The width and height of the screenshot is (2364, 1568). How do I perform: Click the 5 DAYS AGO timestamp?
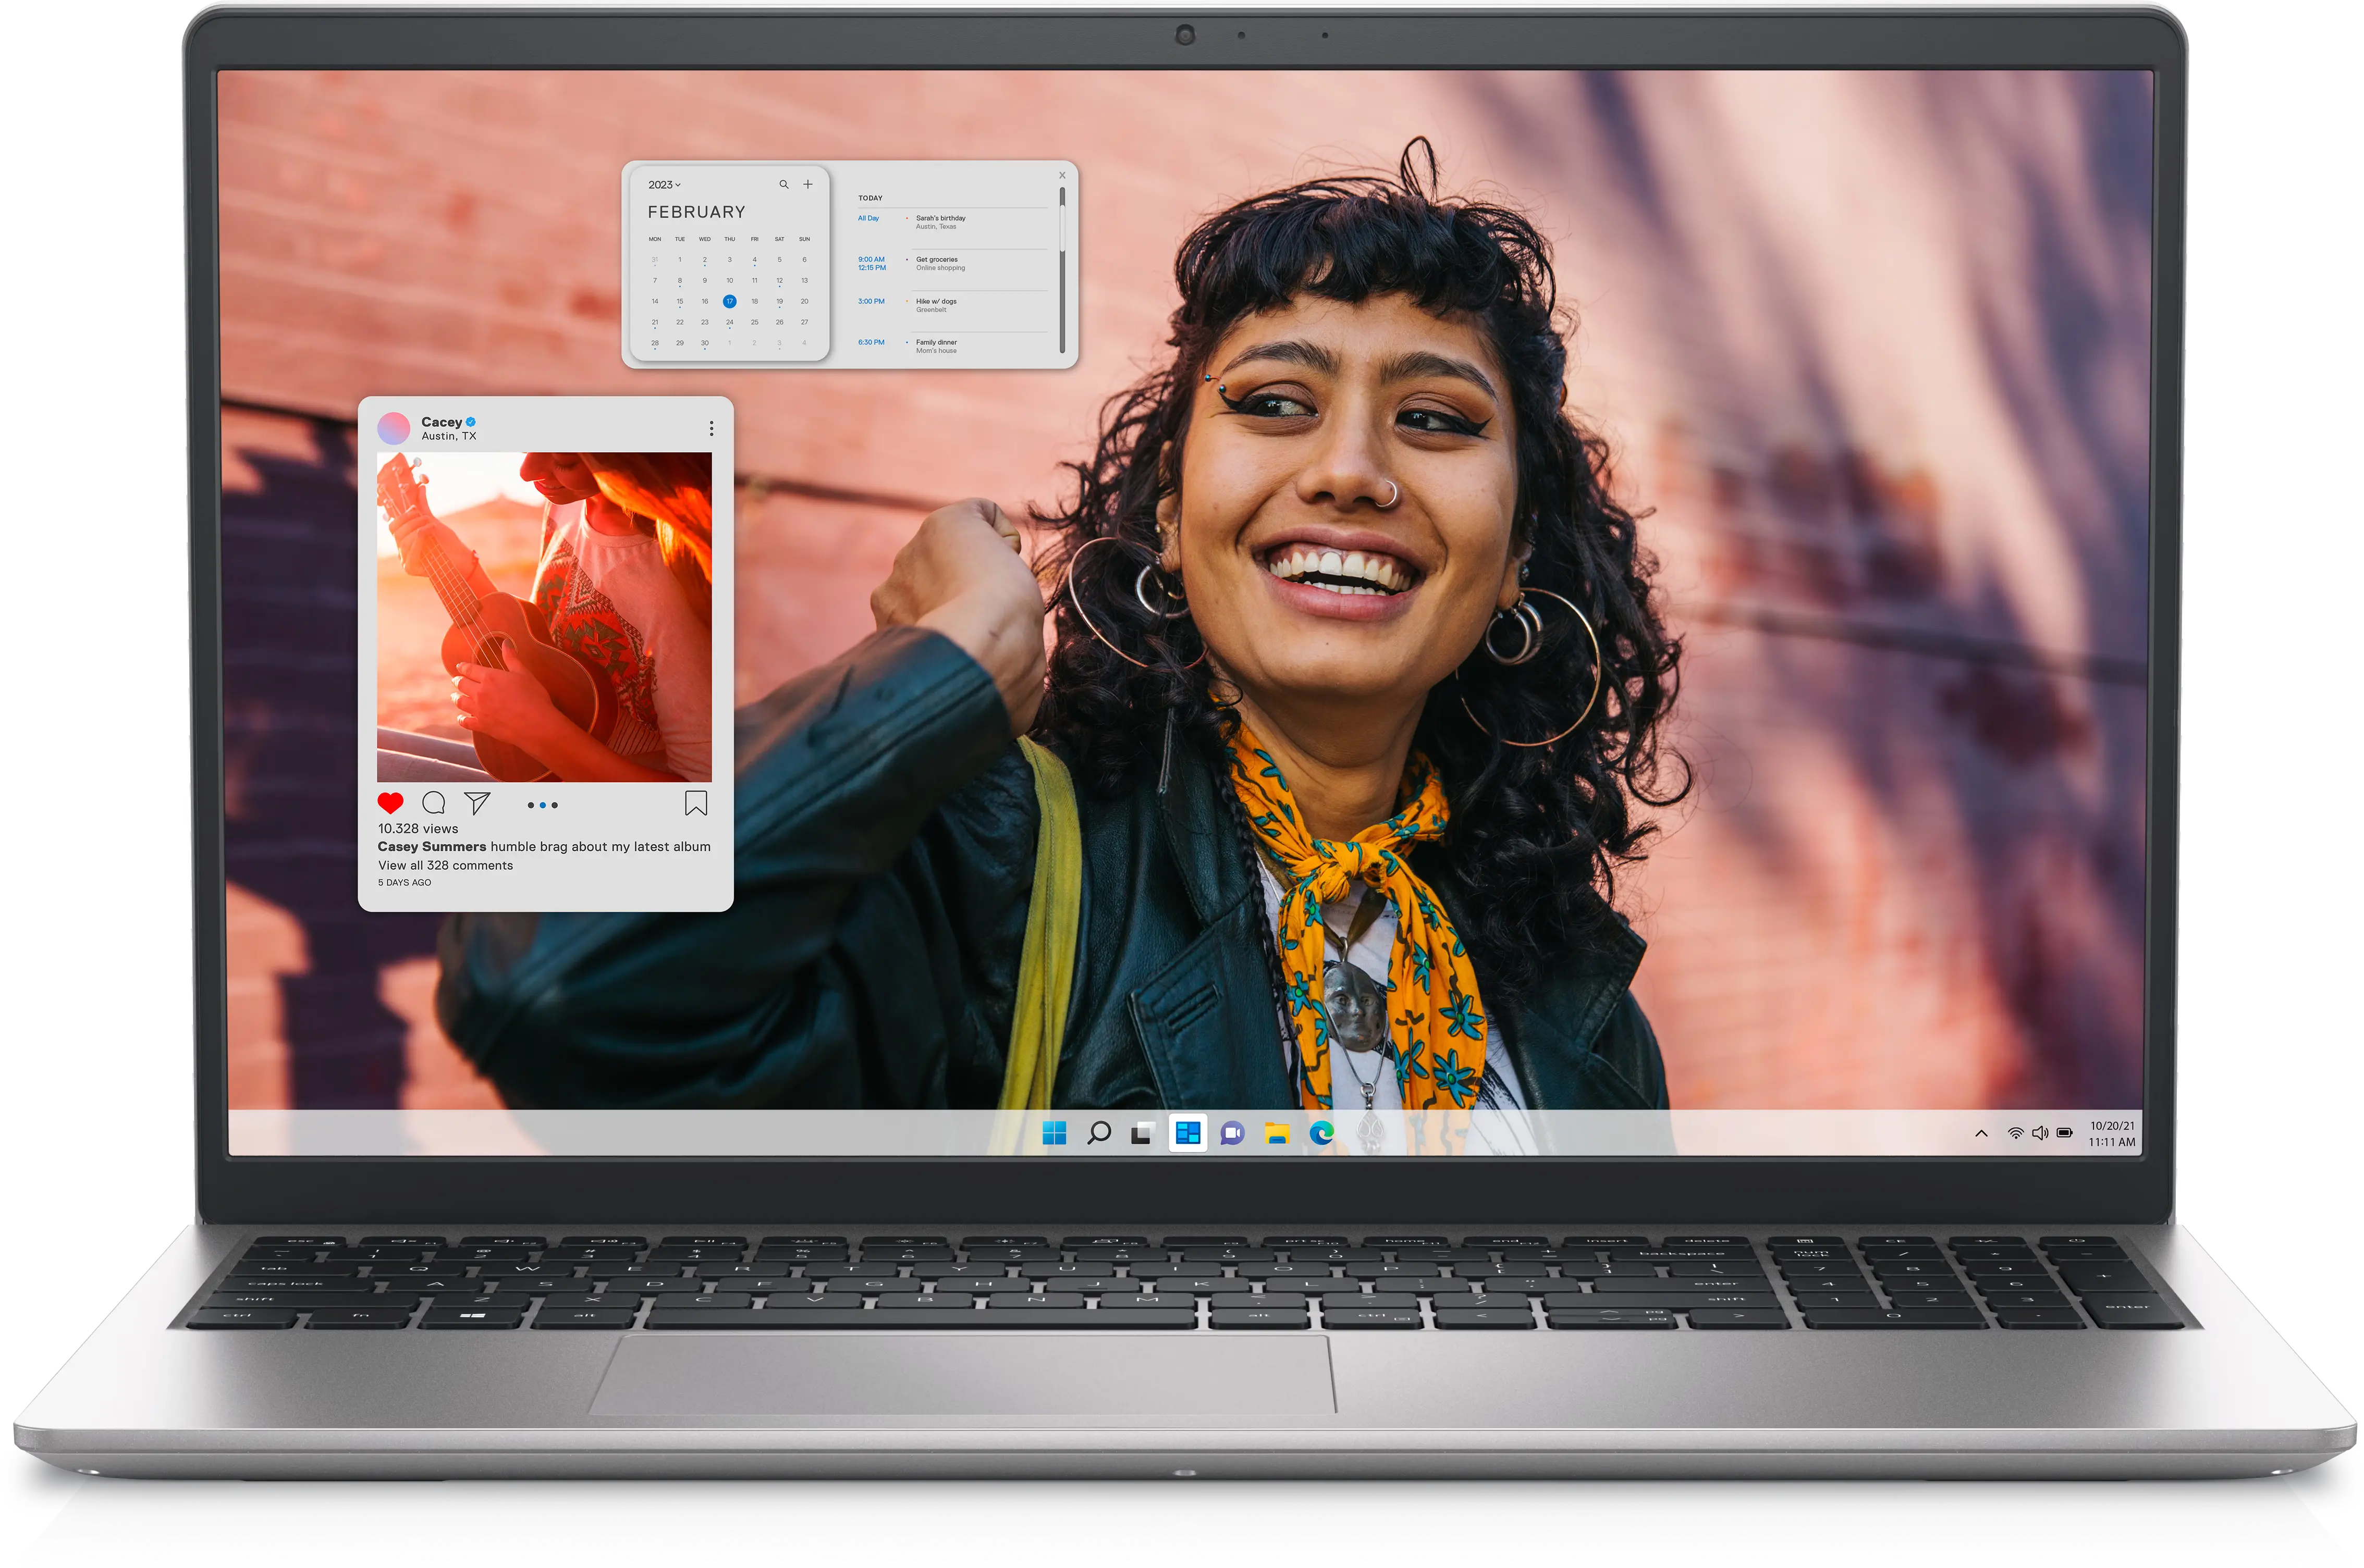pyautogui.click(x=404, y=883)
